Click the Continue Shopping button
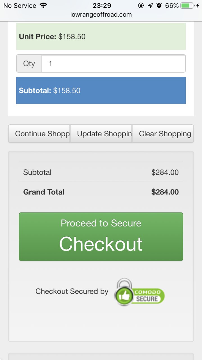Screen dimensions: 202x360 (39, 134)
